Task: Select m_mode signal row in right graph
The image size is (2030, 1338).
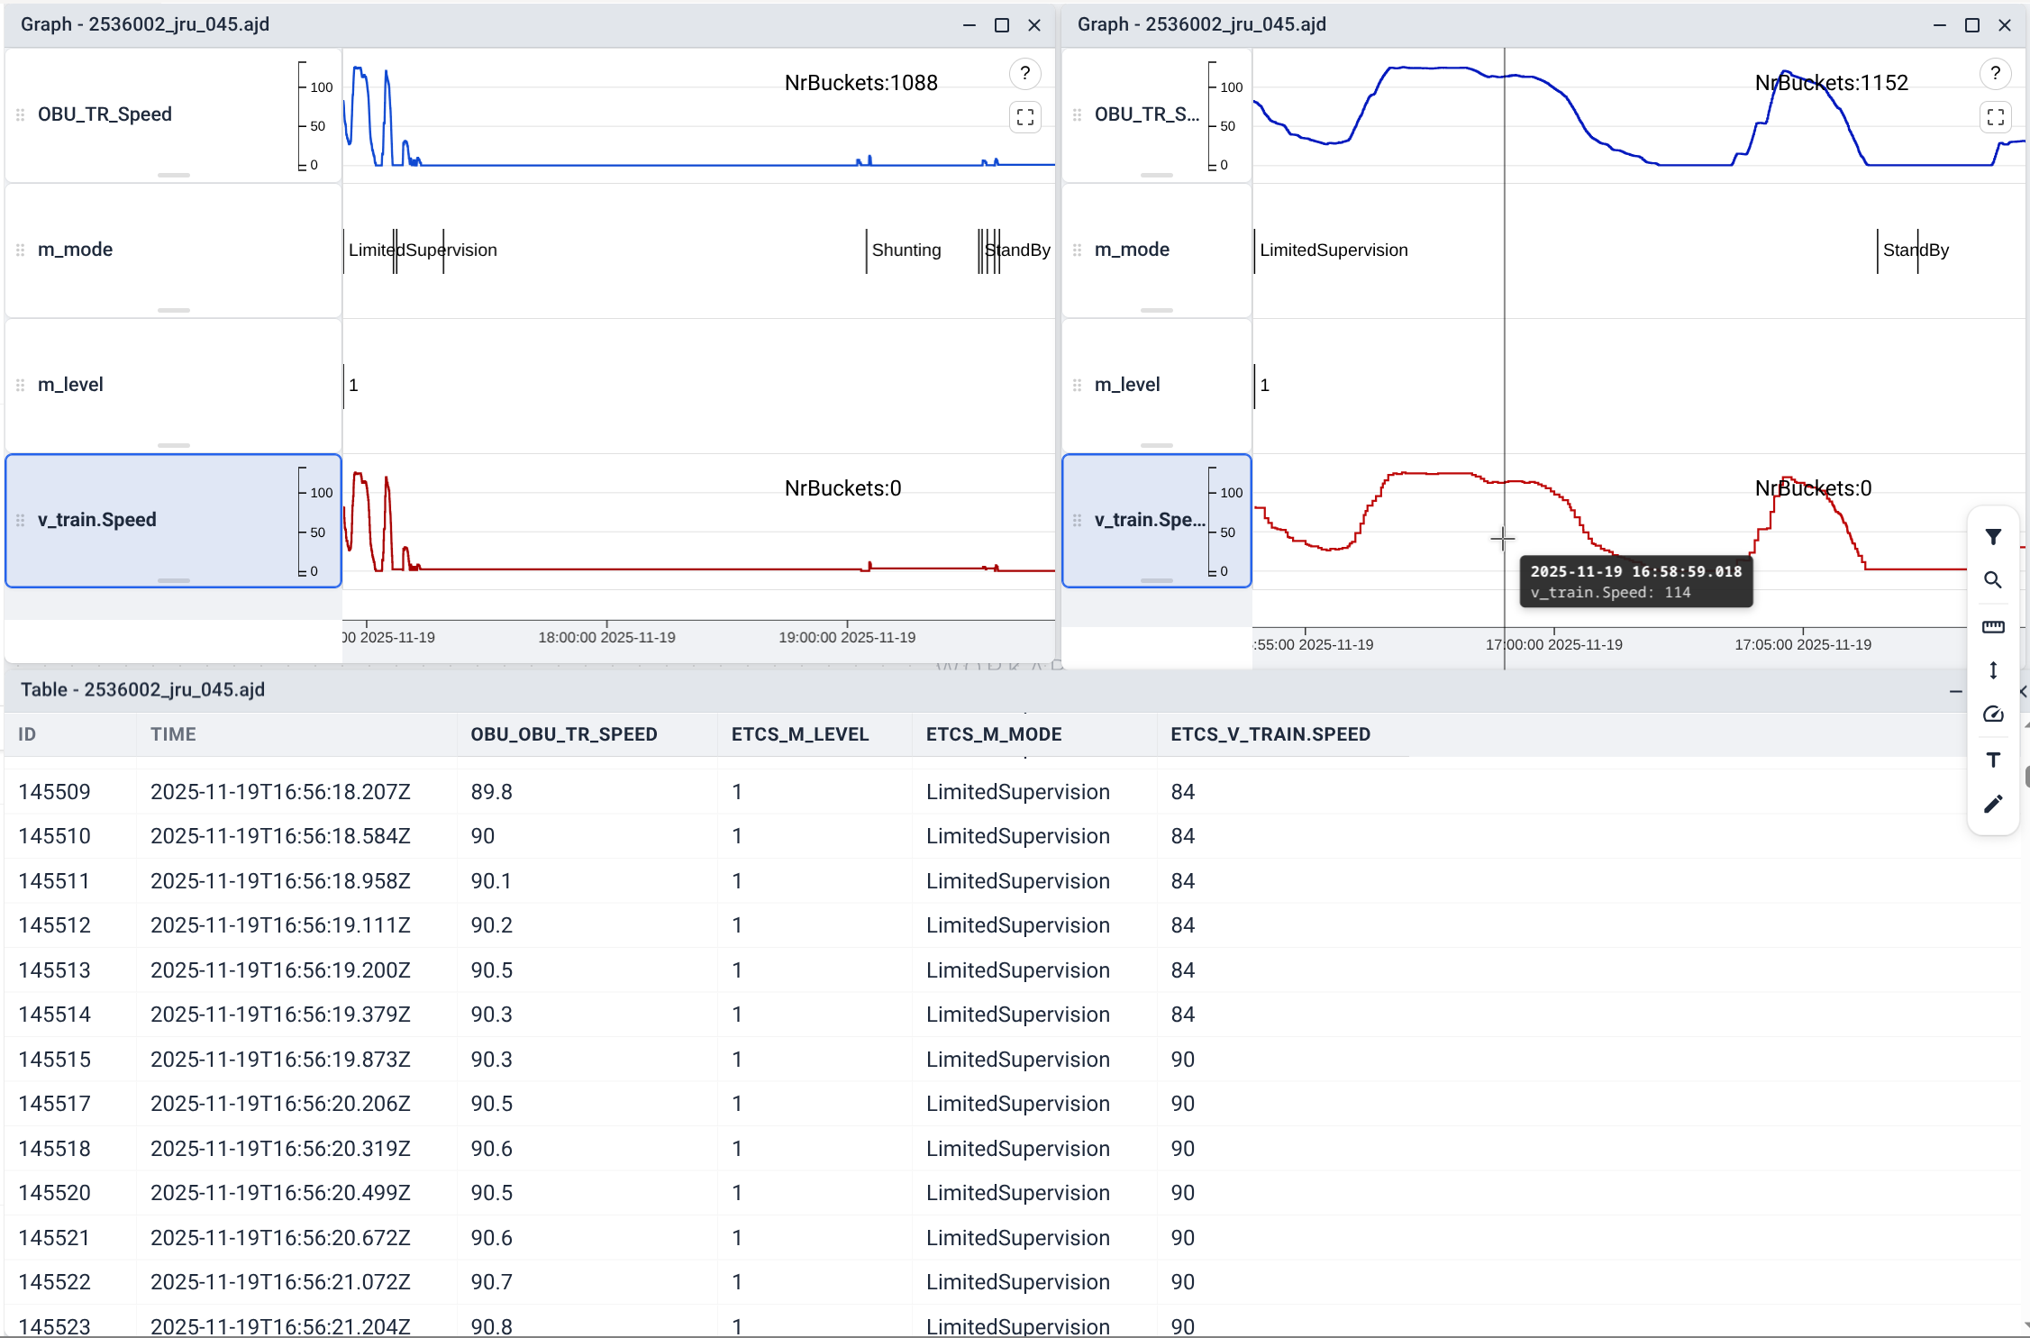Action: click(1157, 250)
